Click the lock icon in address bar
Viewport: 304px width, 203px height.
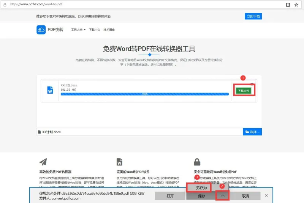tap(5, 5)
